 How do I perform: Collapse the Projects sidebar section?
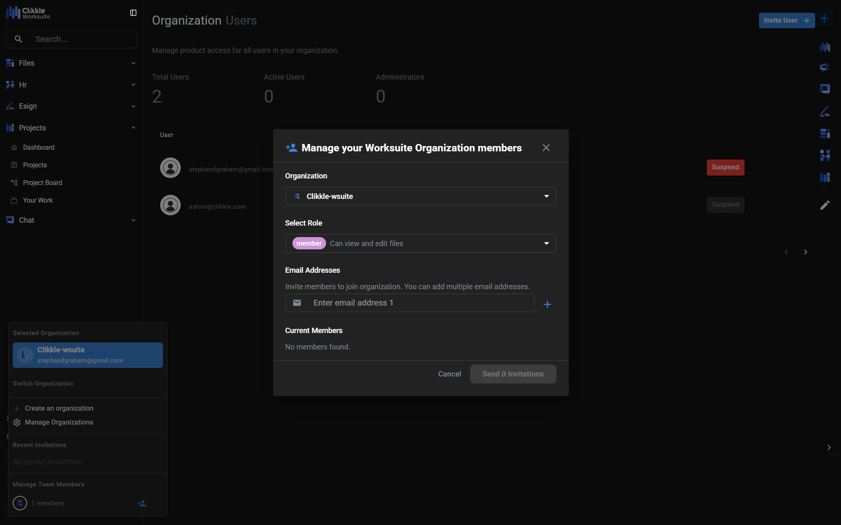(133, 128)
